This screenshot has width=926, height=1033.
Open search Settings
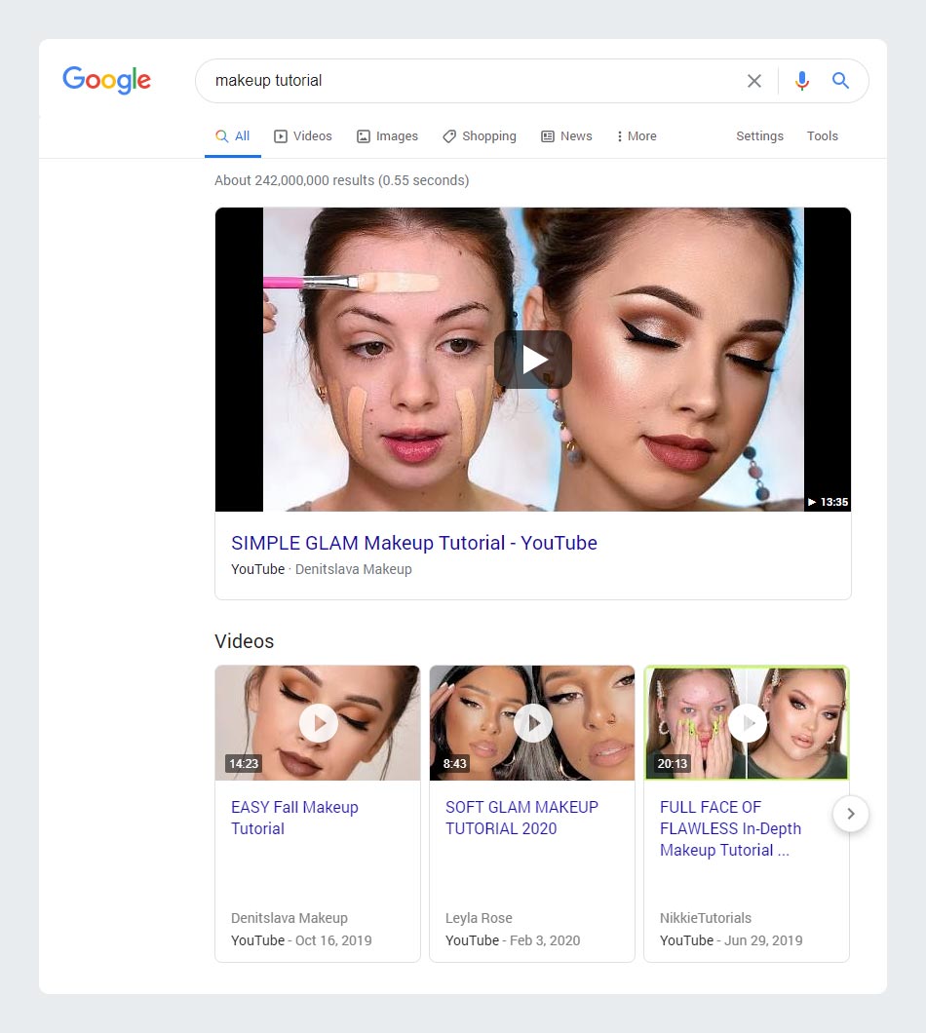click(x=759, y=136)
